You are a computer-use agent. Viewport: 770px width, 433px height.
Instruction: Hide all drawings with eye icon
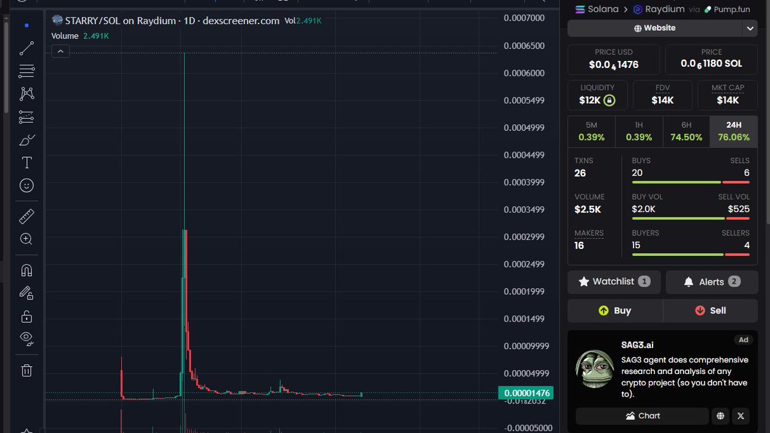click(26, 337)
